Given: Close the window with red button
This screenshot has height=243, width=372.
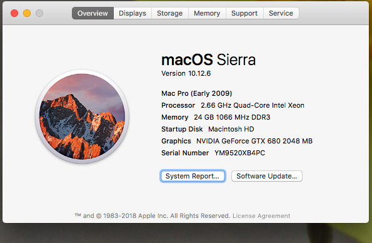Looking at the screenshot, I should [14, 13].
